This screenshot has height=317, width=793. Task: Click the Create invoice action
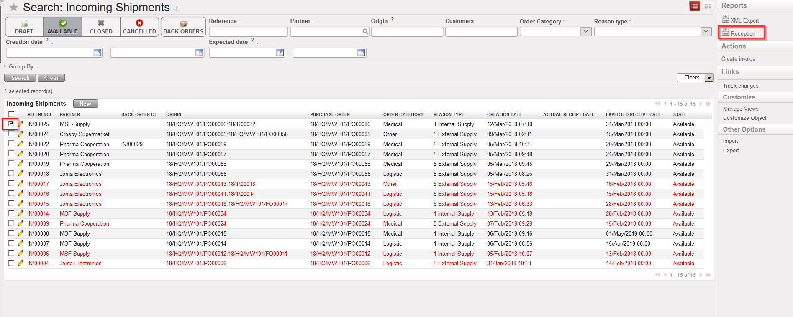click(x=738, y=59)
